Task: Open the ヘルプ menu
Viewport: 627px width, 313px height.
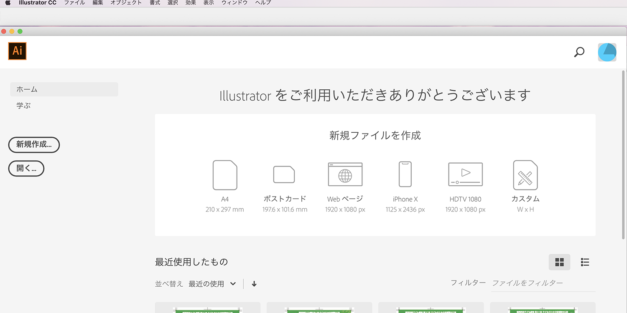Action: (x=263, y=3)
